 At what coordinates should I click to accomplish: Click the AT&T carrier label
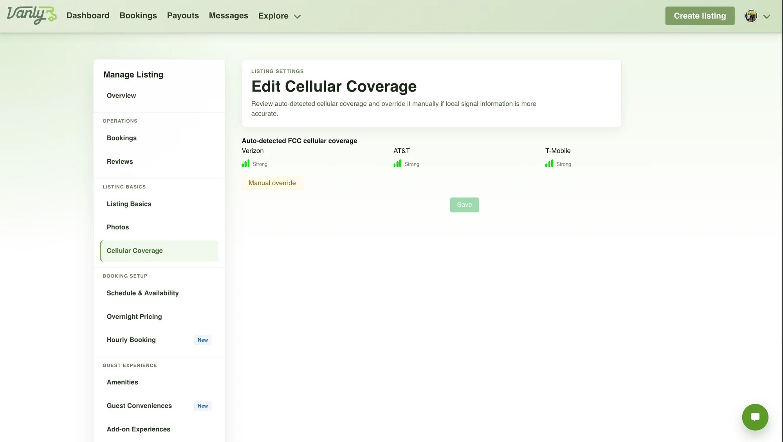(x=402, y=151)
